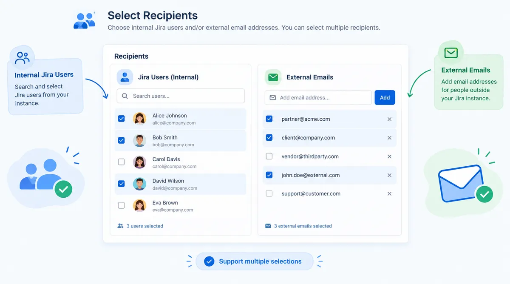Uncheck the partner@acme.com checkbox
The height and width of the screenshot is (284, 510).
pyautogui.click(x=269, y=119)
